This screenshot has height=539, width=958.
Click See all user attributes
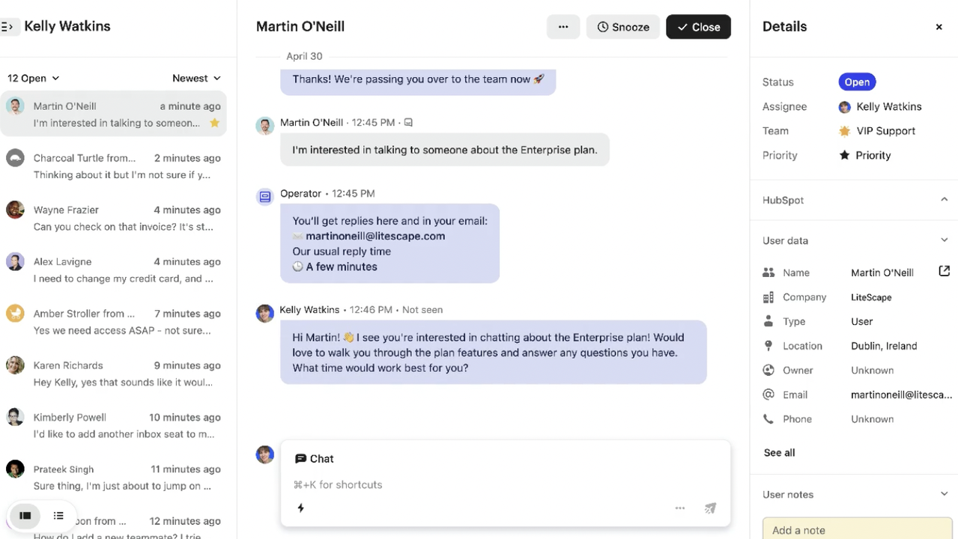[779, 452]
